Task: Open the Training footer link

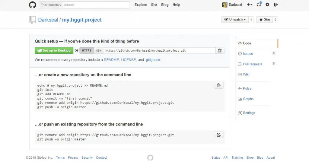Action: (237, 157)
